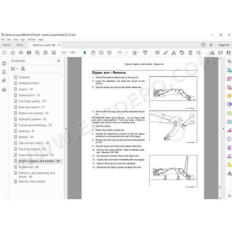This screenshot has width=232, height=232.
Task: Switch to the Home tab
Action: point(7,45)
